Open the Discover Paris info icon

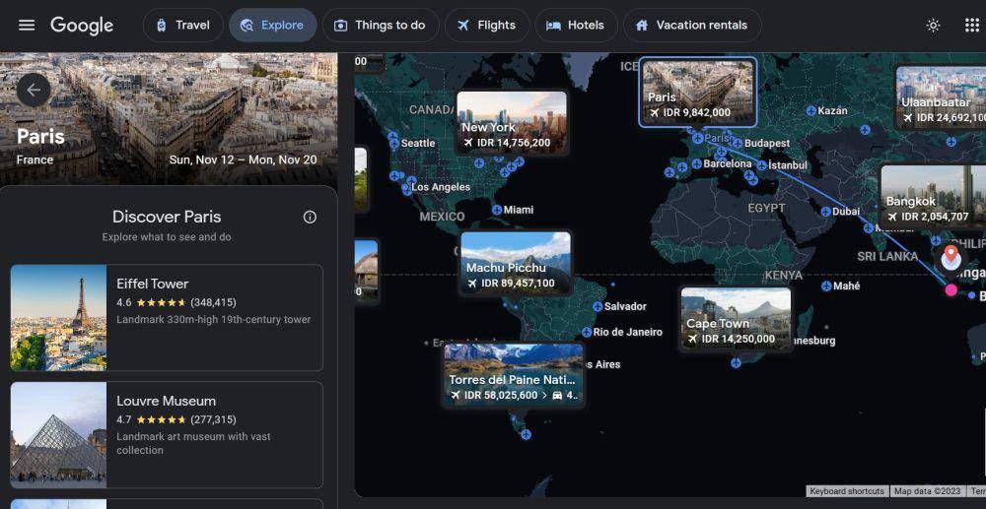pyautogui.click(x=310, y=218)
